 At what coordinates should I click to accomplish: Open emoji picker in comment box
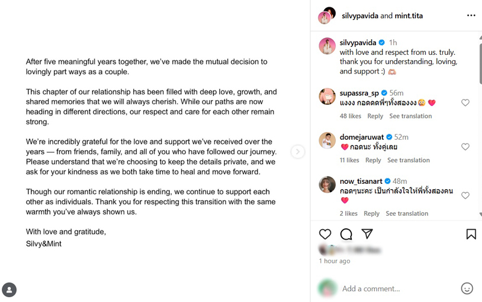[x=466, y=288]
